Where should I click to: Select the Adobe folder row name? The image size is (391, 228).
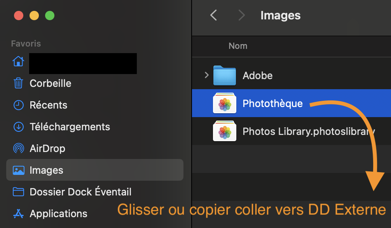(x=257, y=76)
